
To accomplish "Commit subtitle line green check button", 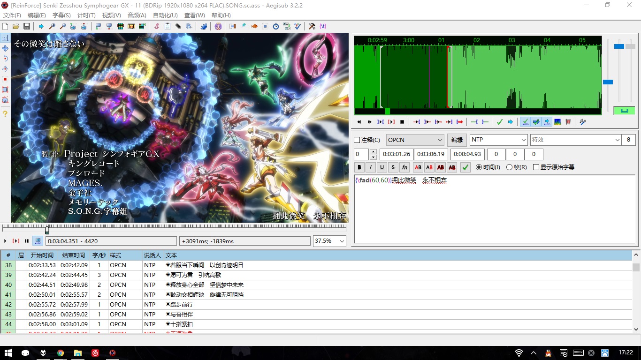I will (465, 167).
